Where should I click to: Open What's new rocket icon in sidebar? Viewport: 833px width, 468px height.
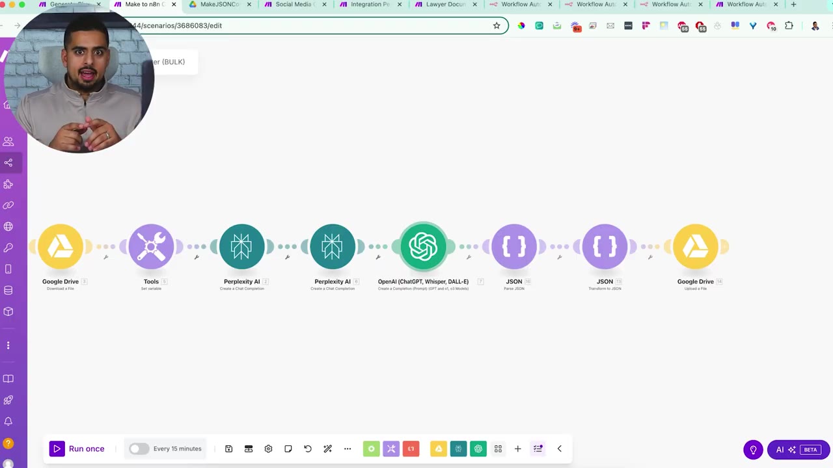pyautogui.click(x=8, y=400)
